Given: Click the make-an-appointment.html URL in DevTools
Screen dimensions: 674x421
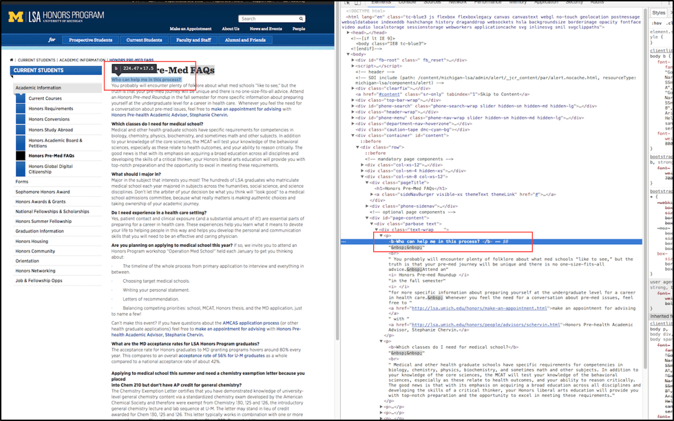Looking at the screenshot, I should [480, 308].
